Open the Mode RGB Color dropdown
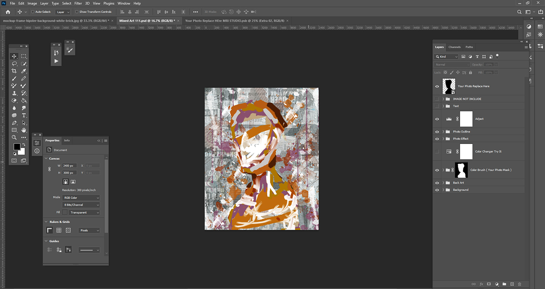 (x=81, y=198)
